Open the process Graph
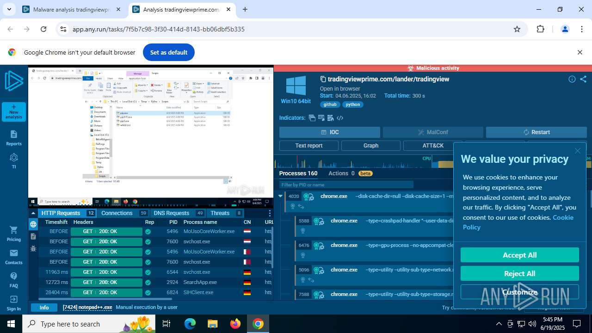The width and height of the screenshot is (592, 333). 371,146
